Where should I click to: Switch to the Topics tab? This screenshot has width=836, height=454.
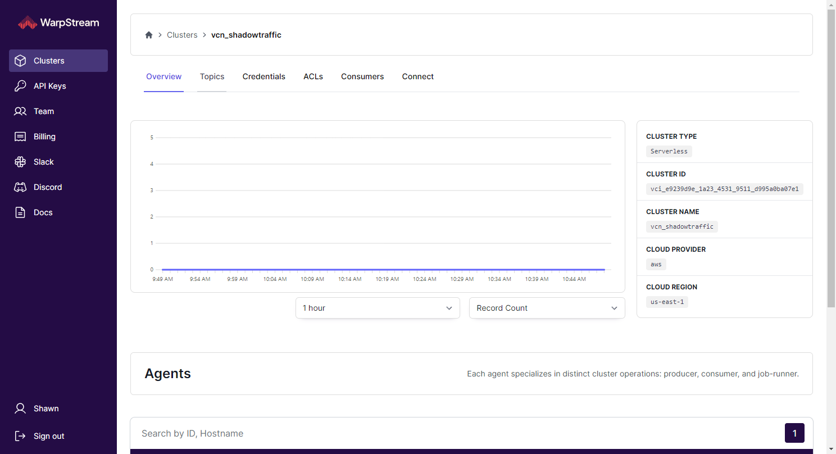point(212,76)
